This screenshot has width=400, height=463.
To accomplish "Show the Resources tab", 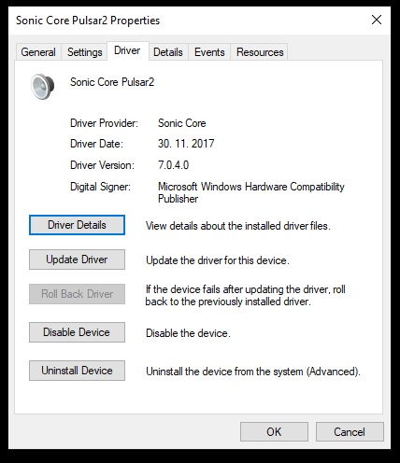I will pyautogui.click(x=260, y=52).
